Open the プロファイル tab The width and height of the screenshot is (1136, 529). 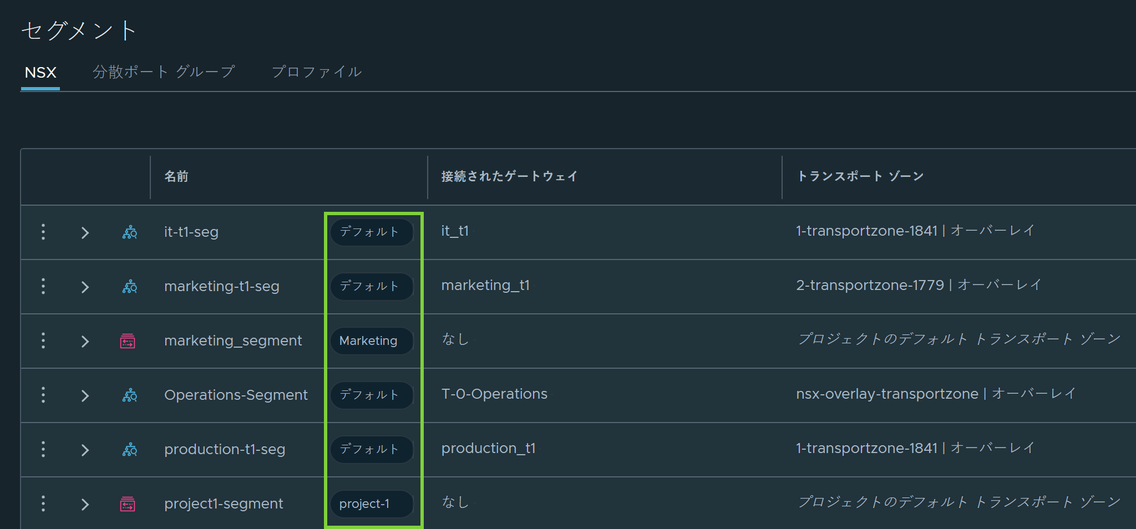(x=317, y=72)
